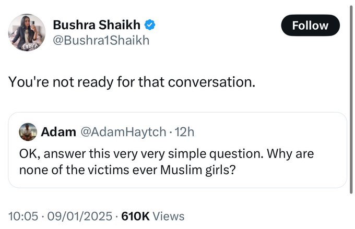Click the blue verified badge
This screenshot has height=229, width=355.
pyautogui.click(x=149, y=26)
